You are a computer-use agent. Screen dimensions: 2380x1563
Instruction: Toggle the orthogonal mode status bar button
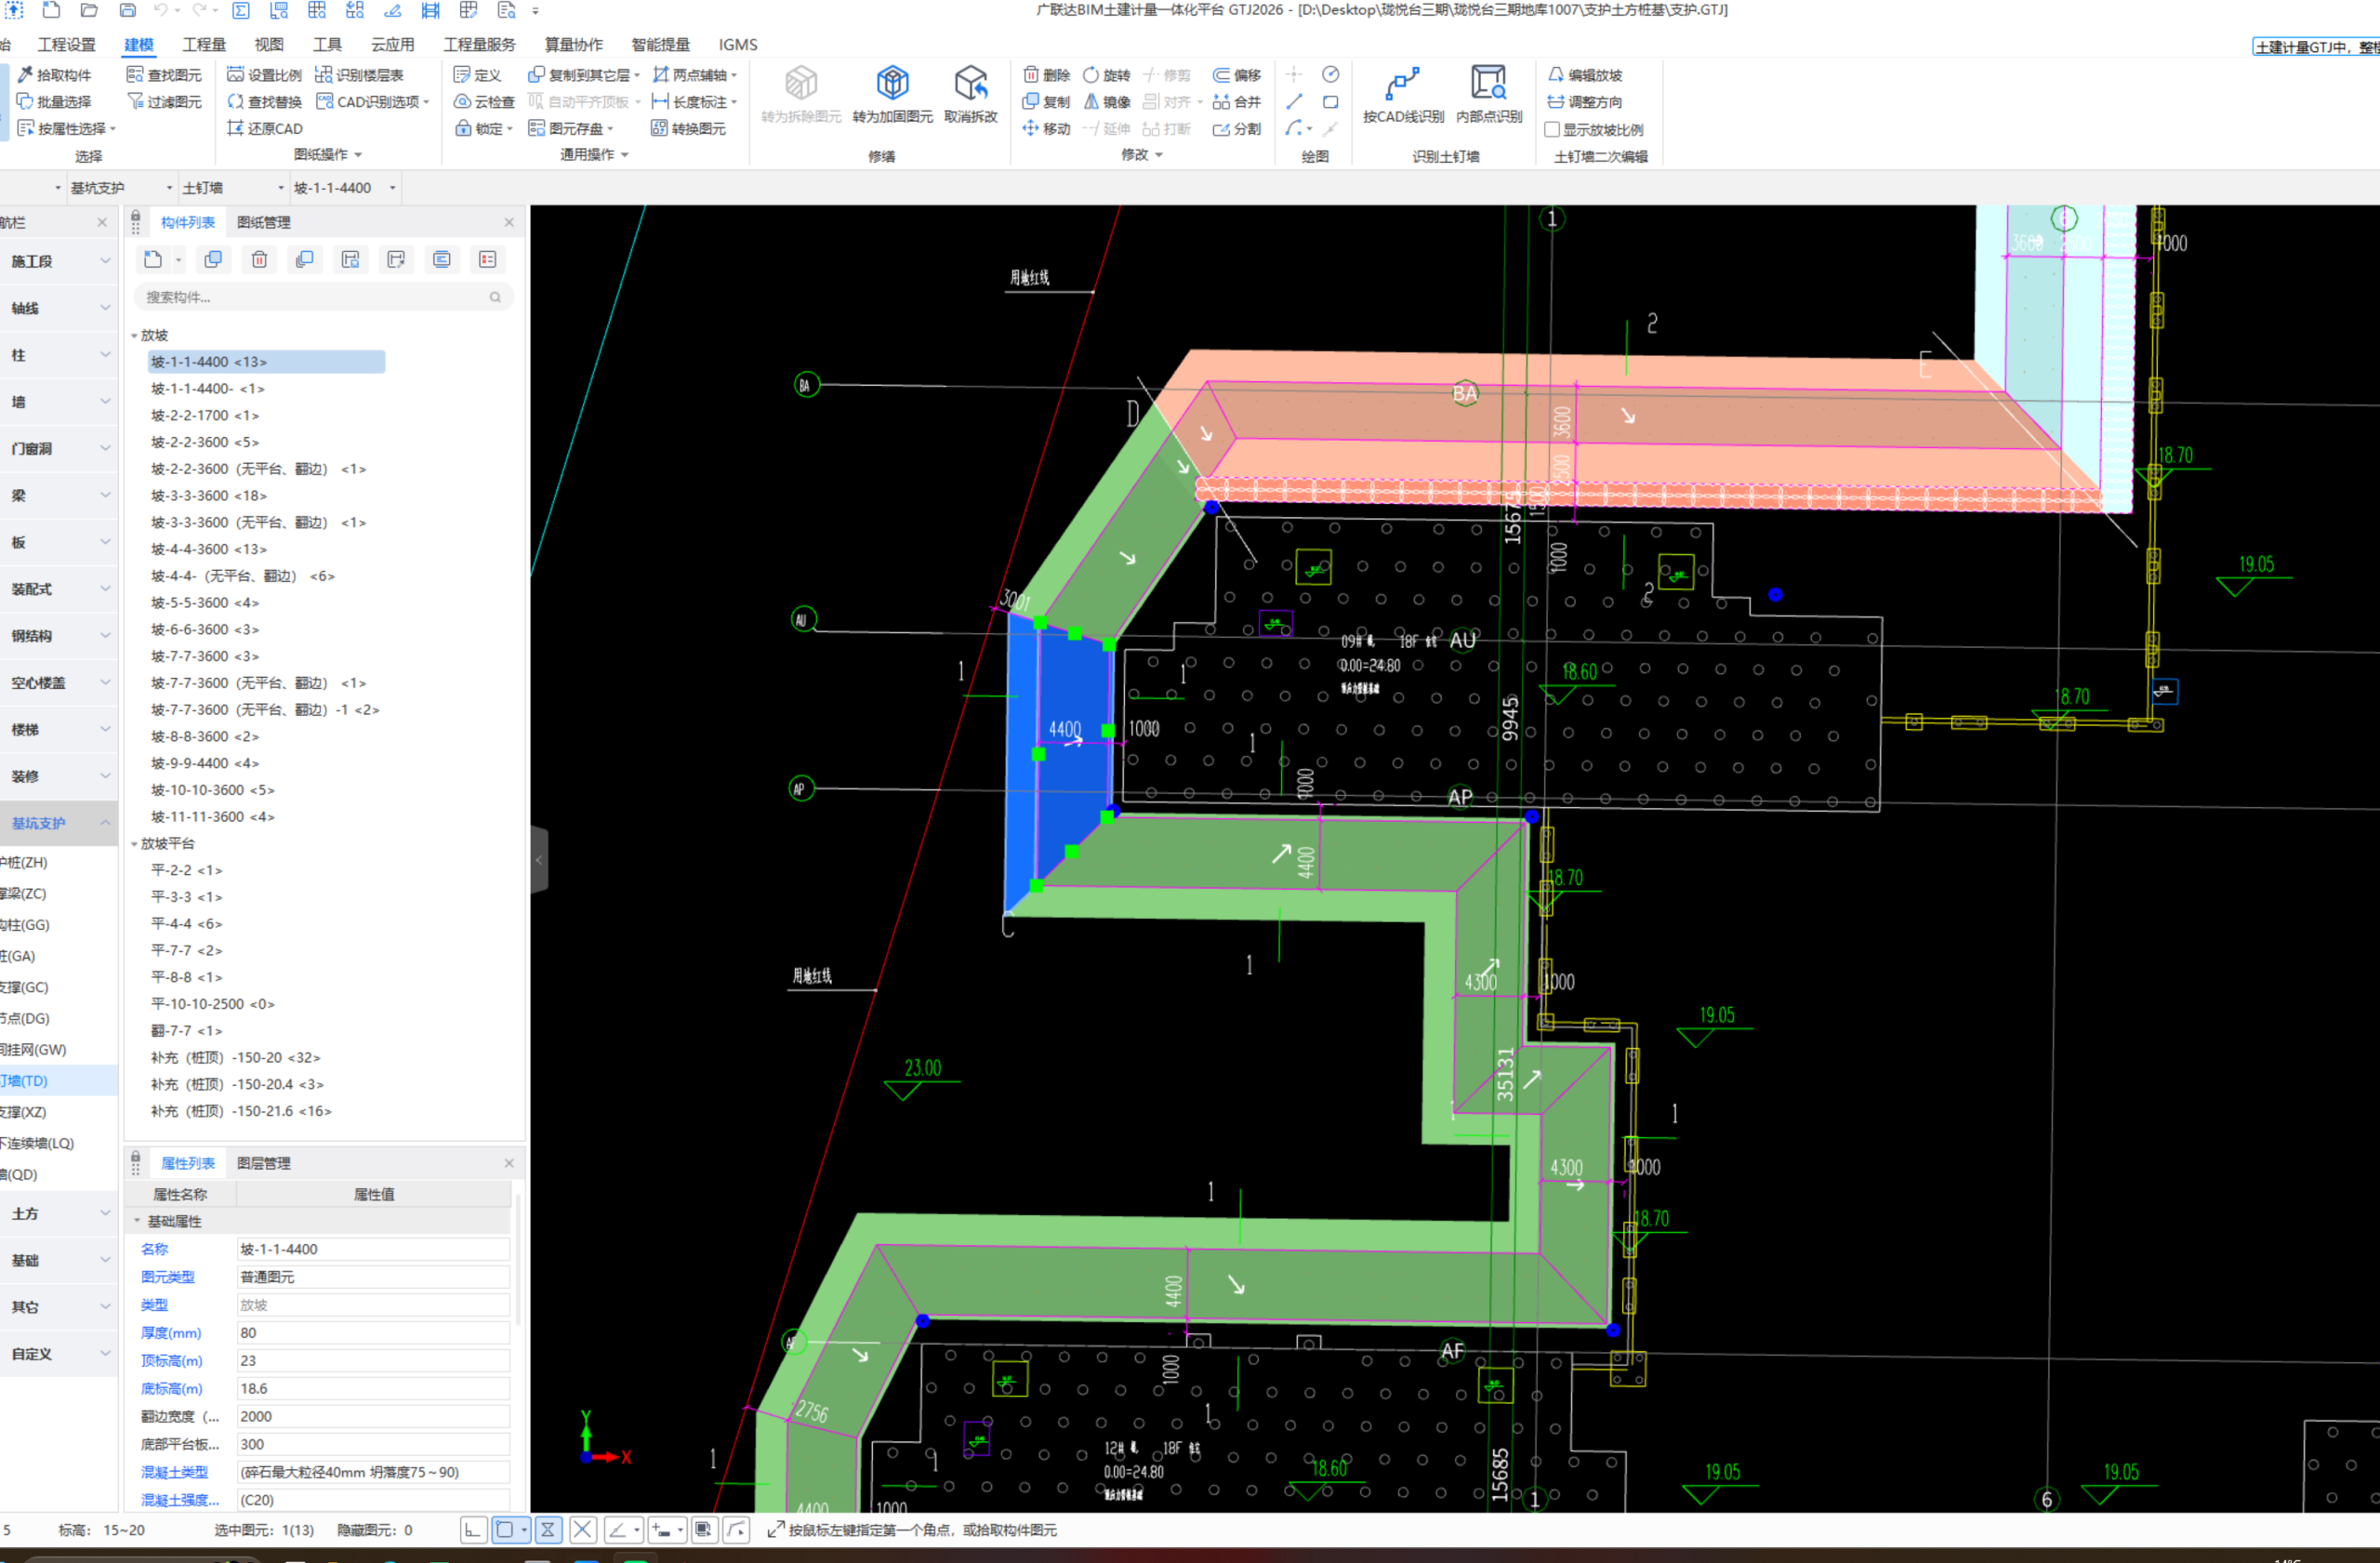473,1529
